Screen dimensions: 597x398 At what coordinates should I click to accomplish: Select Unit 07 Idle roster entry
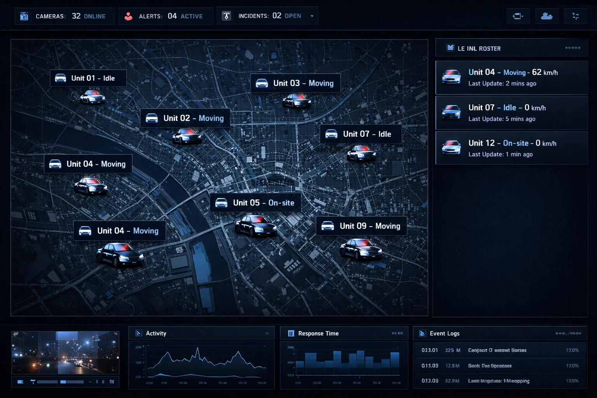(511, 113)
